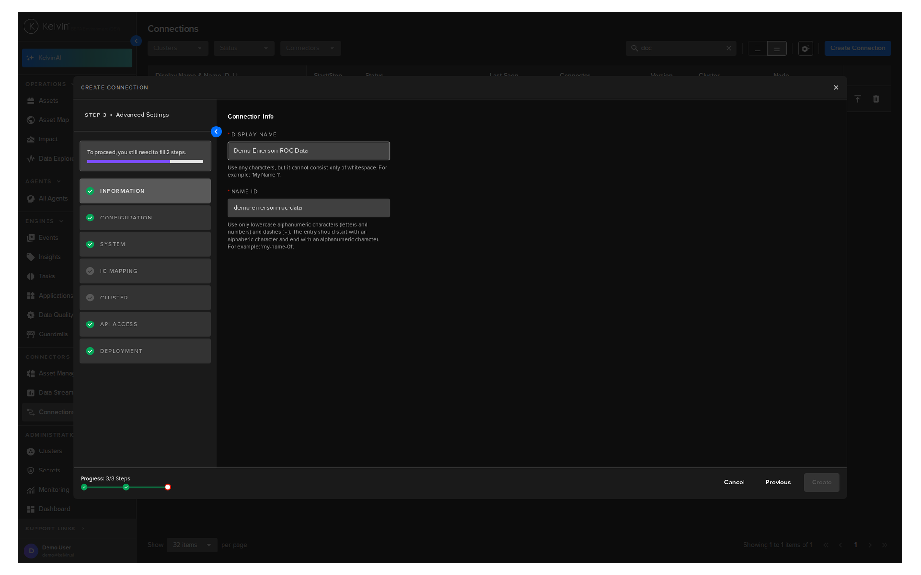Click the grey check icon beside Cluster
The height and width of the screenshot is (575, 921).
tap(90, 298)
